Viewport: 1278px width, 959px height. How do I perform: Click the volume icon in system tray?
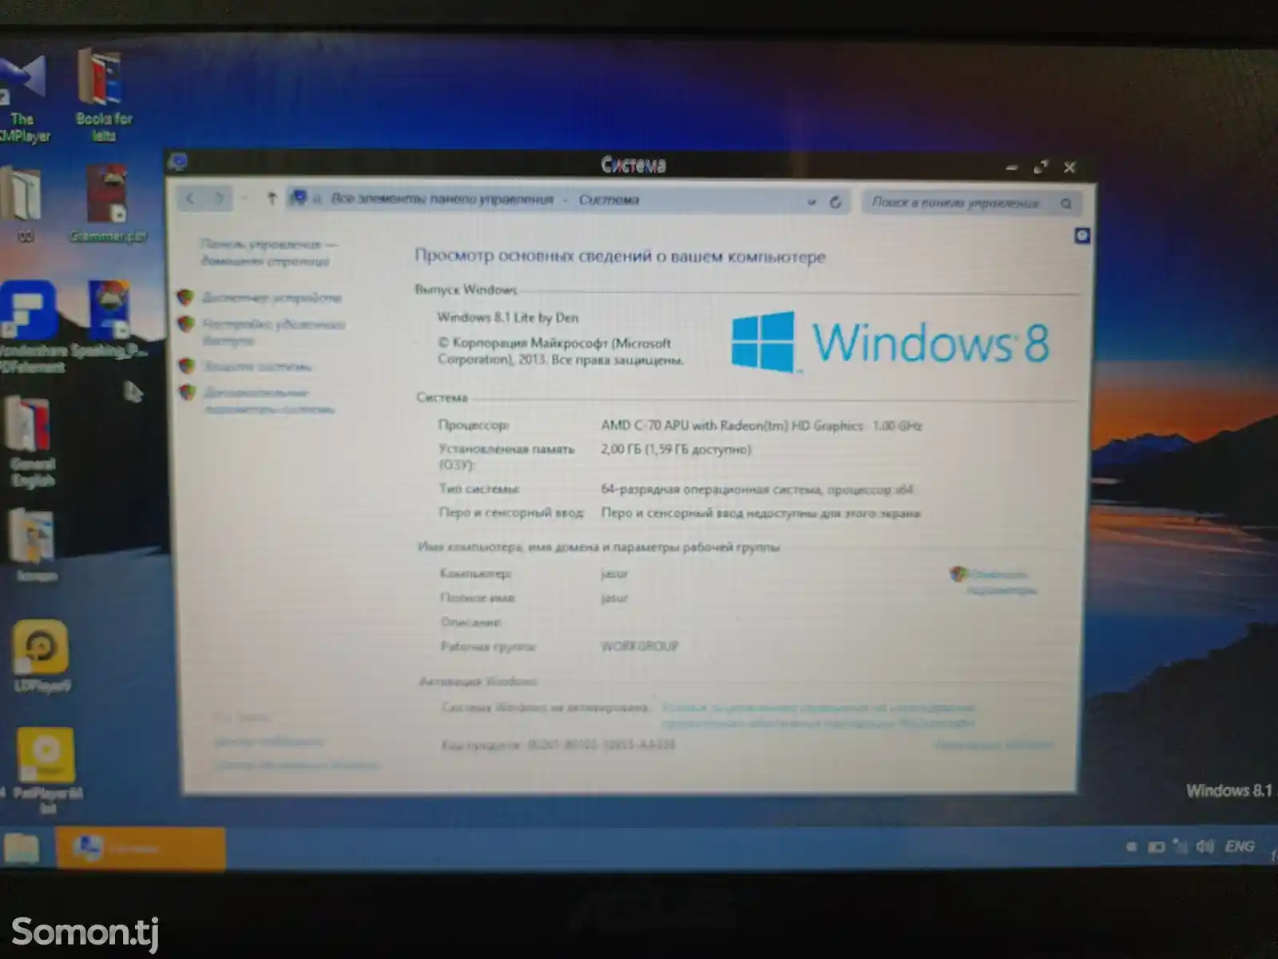point(1205,846)
